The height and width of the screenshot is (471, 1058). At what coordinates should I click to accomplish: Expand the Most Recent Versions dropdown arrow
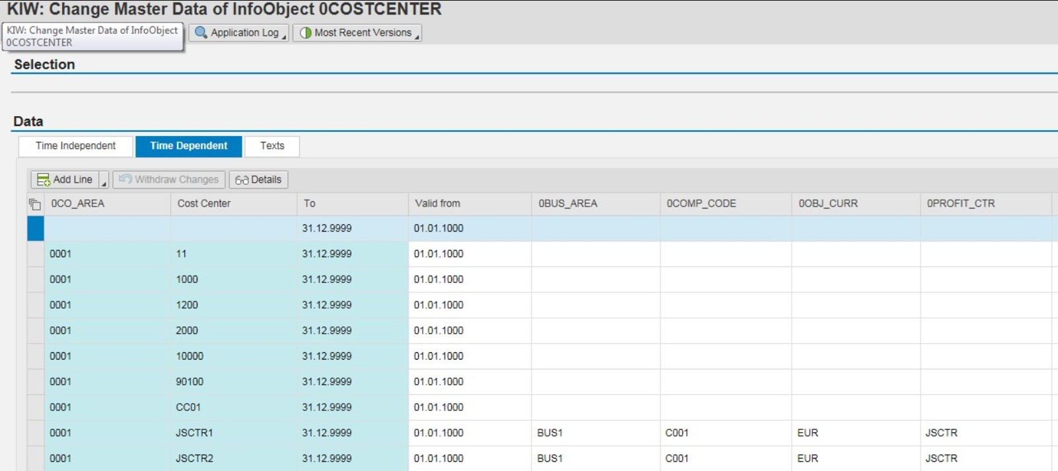(417, 34)
